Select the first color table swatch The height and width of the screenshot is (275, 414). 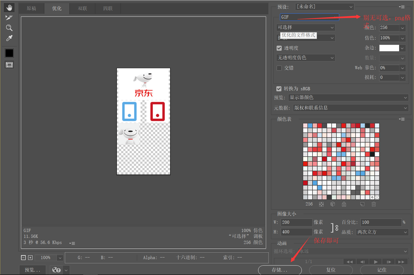305,126
